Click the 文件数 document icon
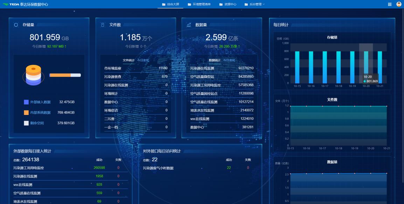 point(103,25)
